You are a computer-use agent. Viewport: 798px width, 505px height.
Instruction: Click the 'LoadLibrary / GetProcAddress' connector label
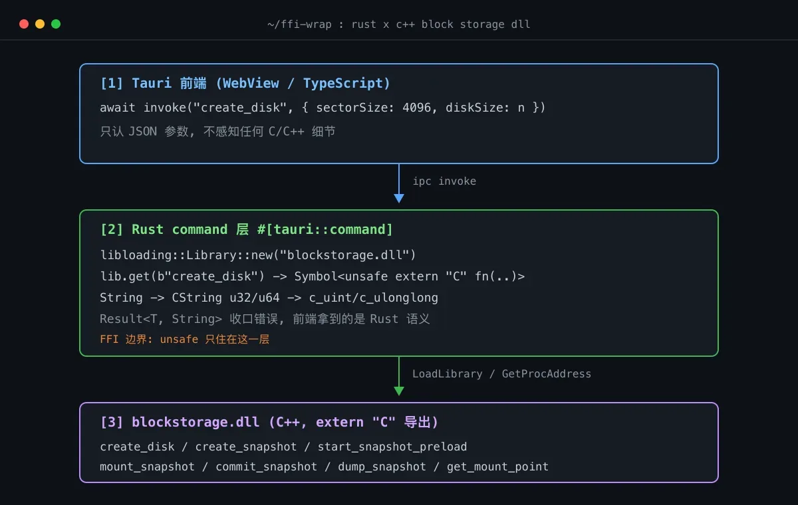click(x=501, y=373)
